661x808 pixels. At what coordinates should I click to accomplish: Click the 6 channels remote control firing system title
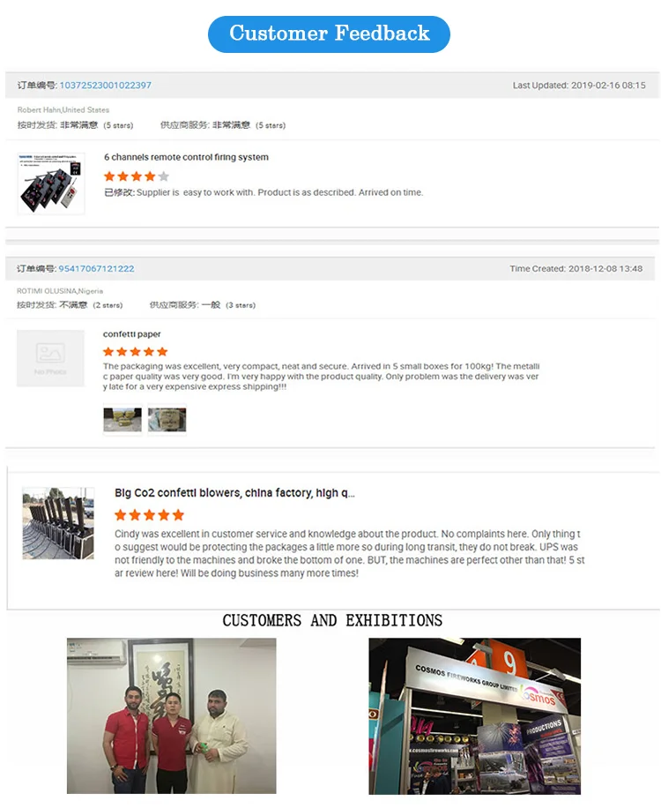click(186, 157)
